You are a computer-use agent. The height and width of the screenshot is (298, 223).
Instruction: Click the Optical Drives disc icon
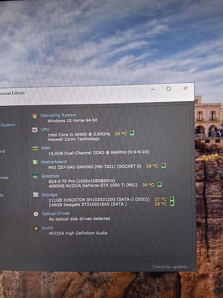tap(36, 214)
